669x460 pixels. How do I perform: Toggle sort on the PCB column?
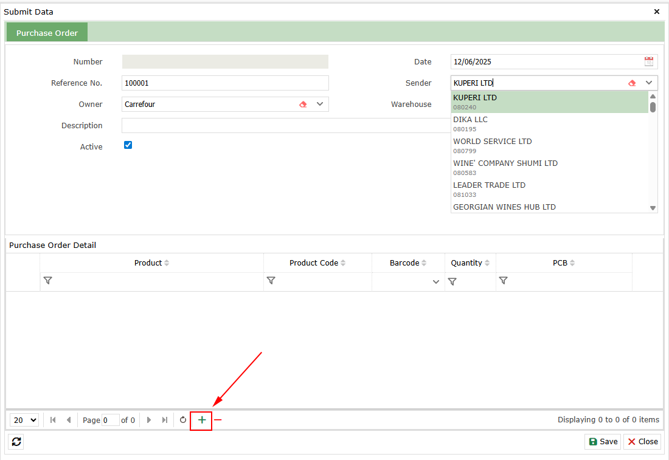coord(564,263)
